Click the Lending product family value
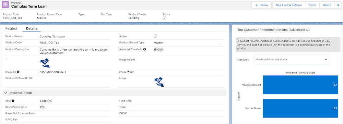The height and width of the screenshot is (124, 343). tap(134, 18)
